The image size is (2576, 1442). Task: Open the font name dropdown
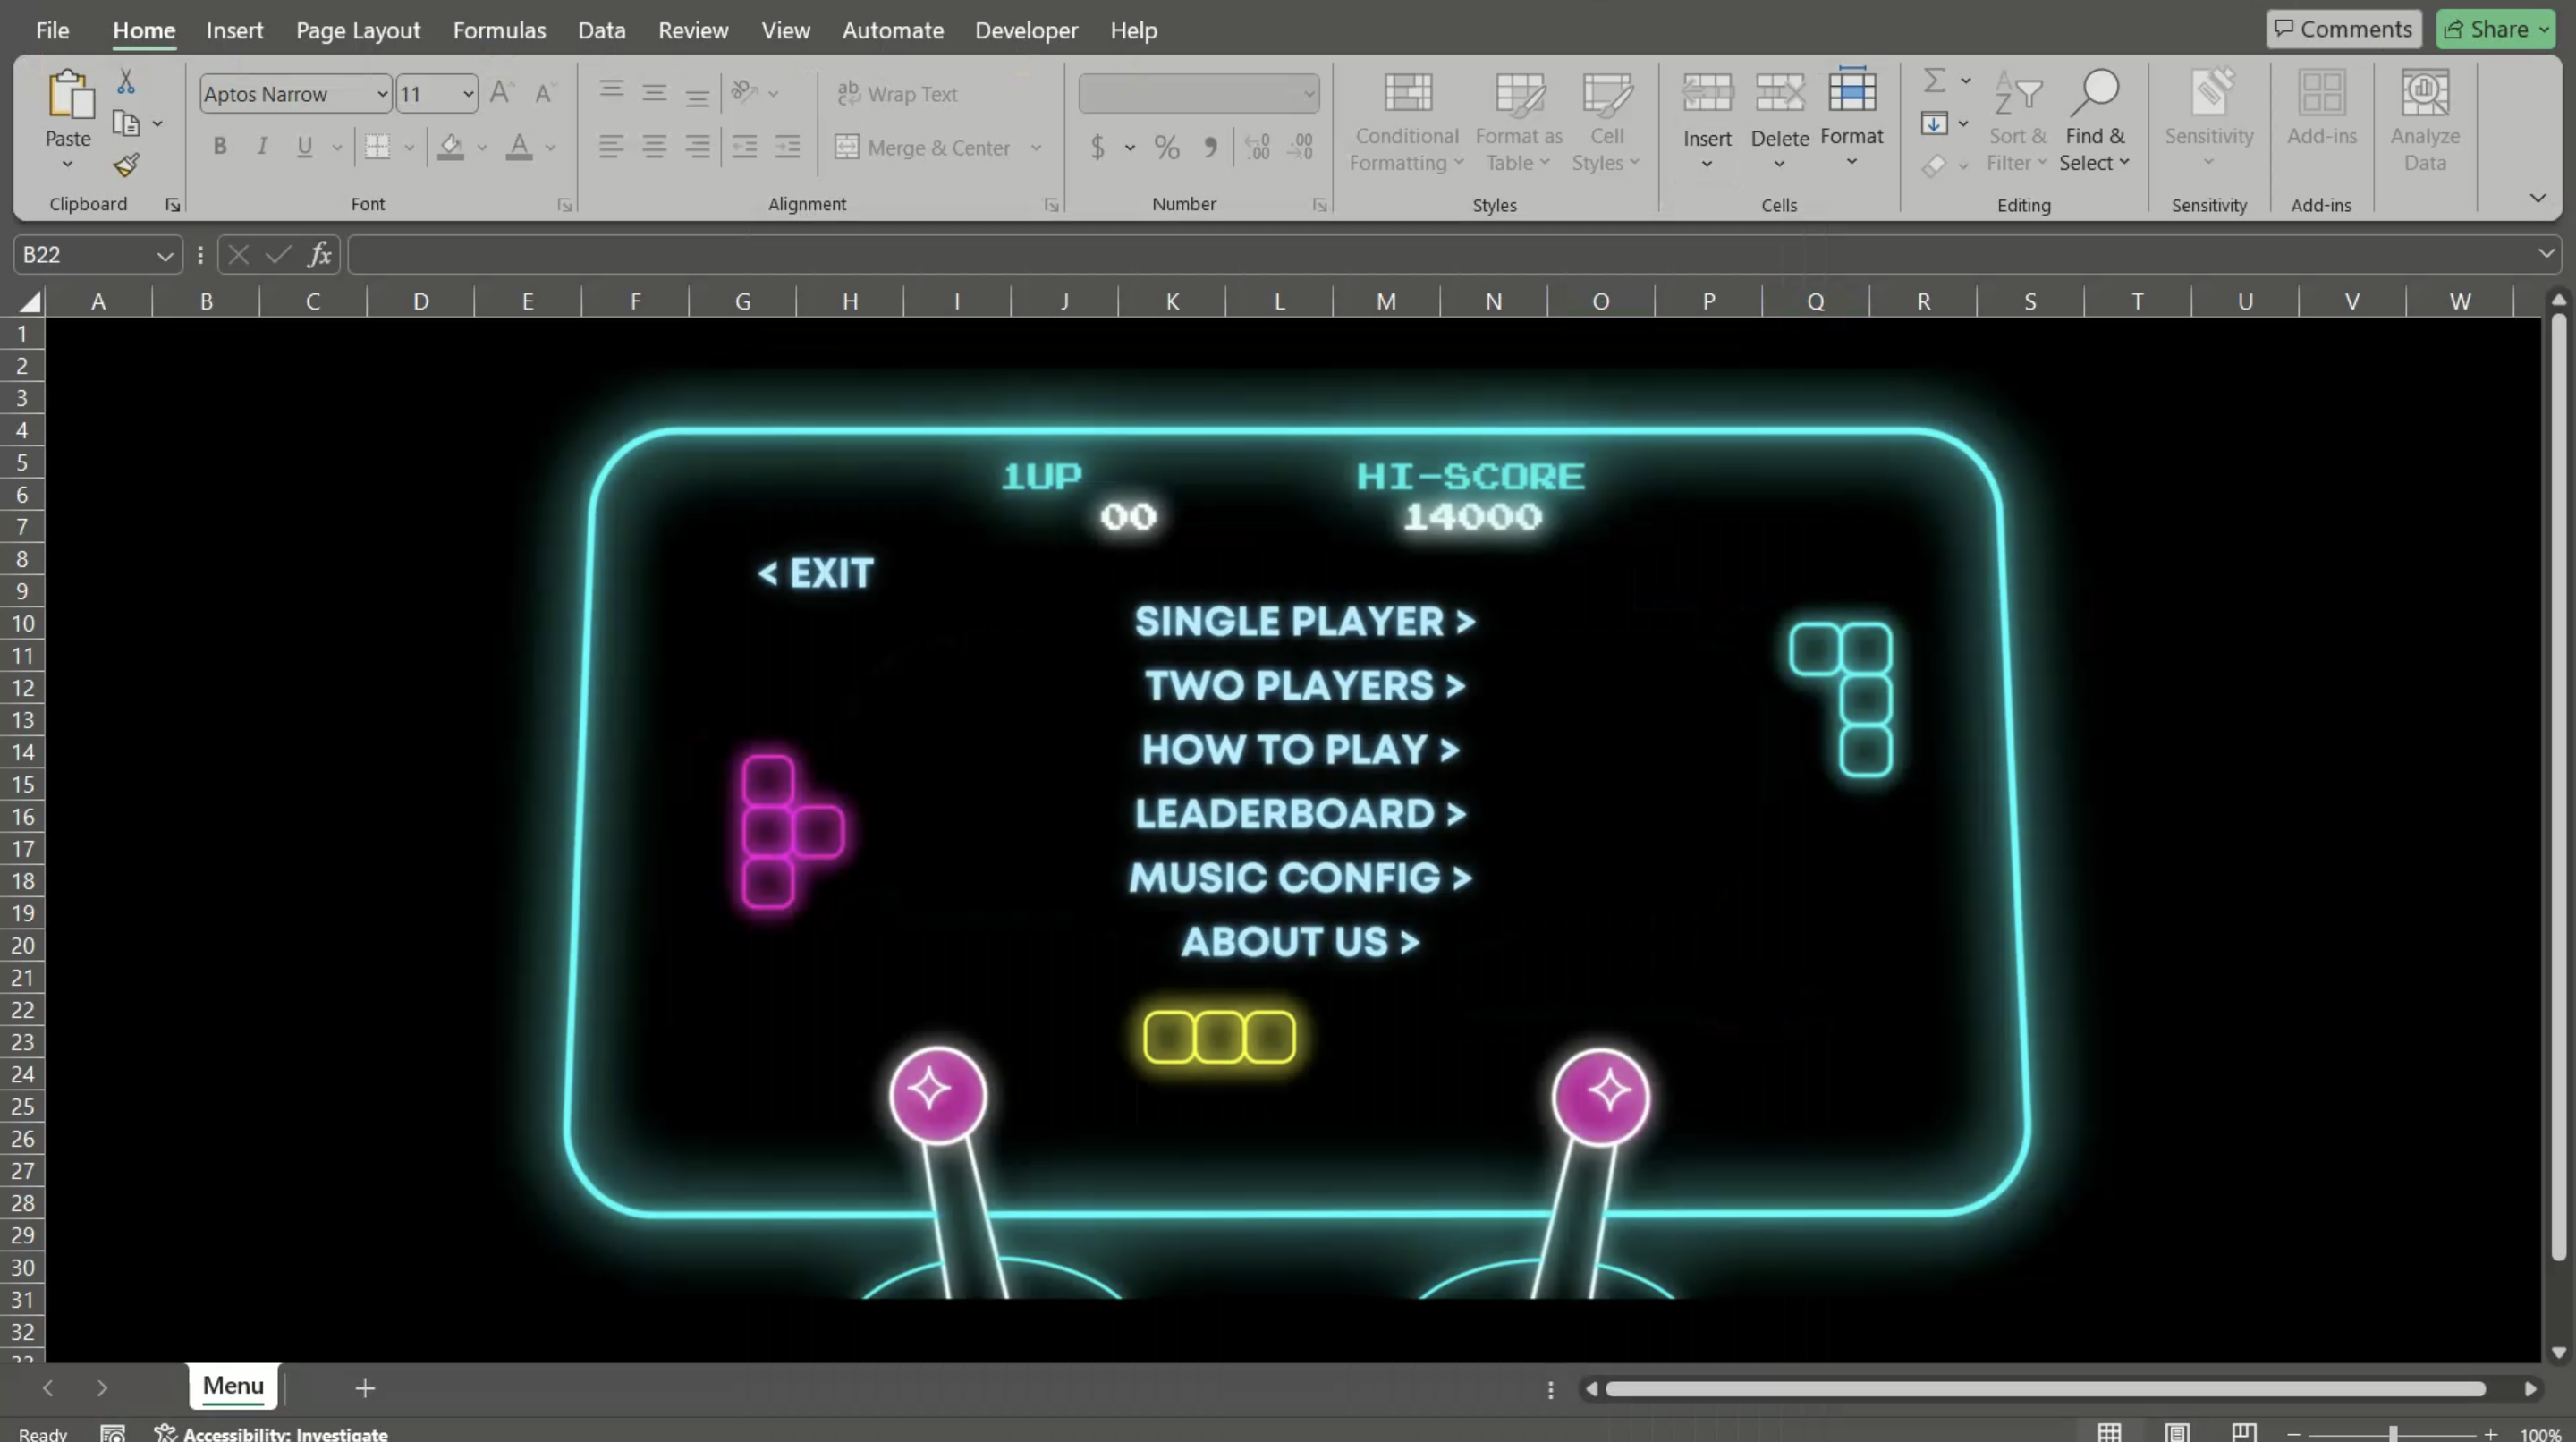click(x=382, y=94)
